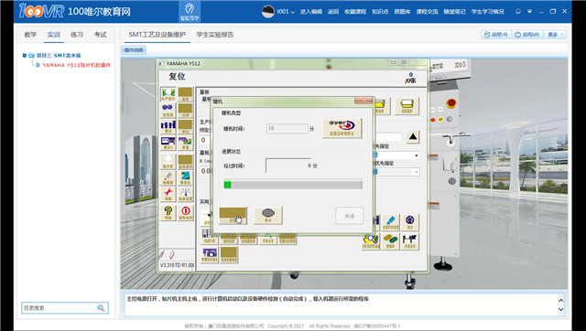Click the black up-arrow triangle button
This screenshot has height=331, width=586.
[x=413, y=137]
